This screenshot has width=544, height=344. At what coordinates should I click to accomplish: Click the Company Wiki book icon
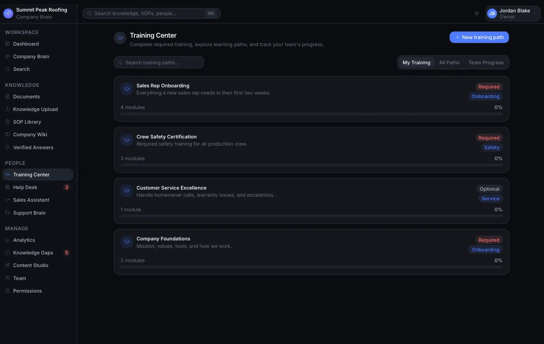[7, 134]
